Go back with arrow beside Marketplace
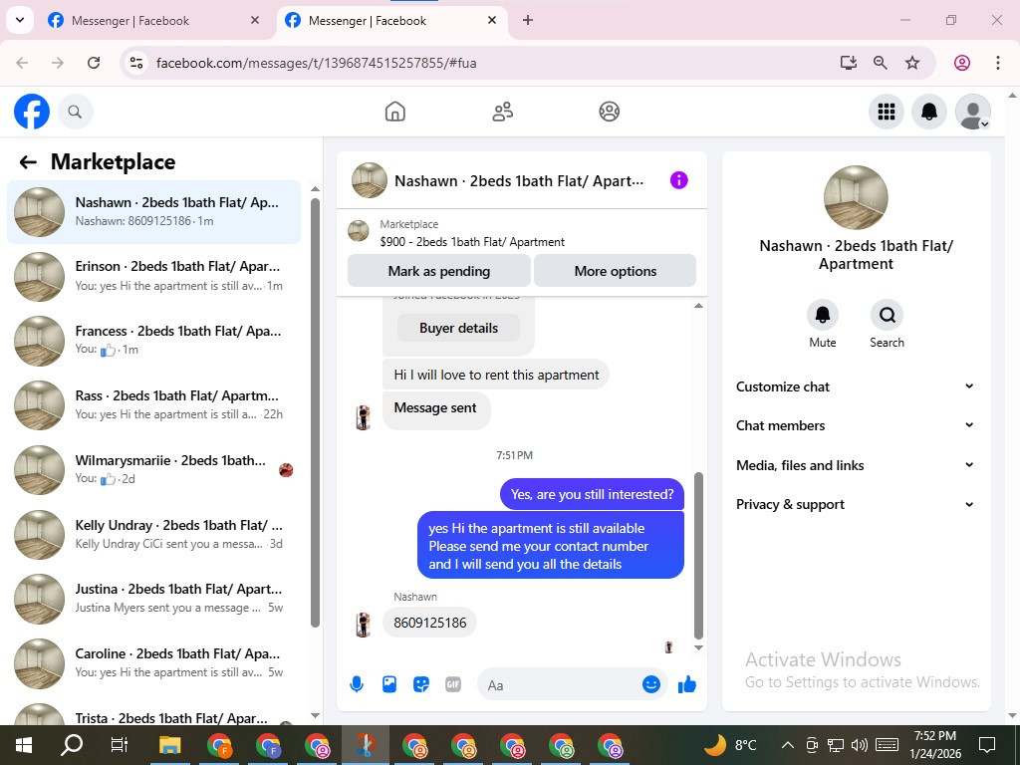 pyautogui.click(x=27, y=162)
